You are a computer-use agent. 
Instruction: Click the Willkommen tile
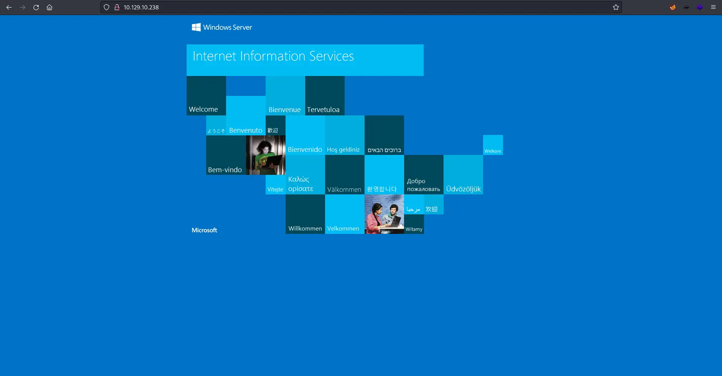tap(305, 214)
